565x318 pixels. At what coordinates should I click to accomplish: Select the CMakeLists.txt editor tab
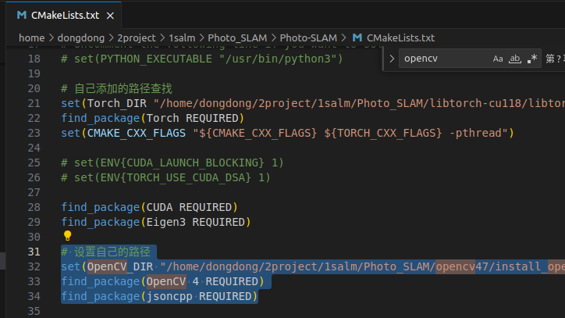point(64,15)
